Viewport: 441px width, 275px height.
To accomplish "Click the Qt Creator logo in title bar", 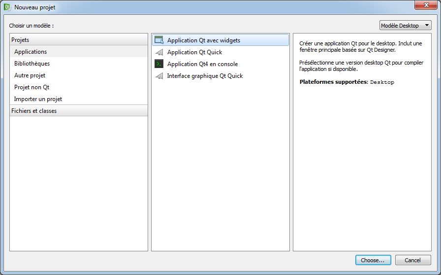I will (7, 7).
